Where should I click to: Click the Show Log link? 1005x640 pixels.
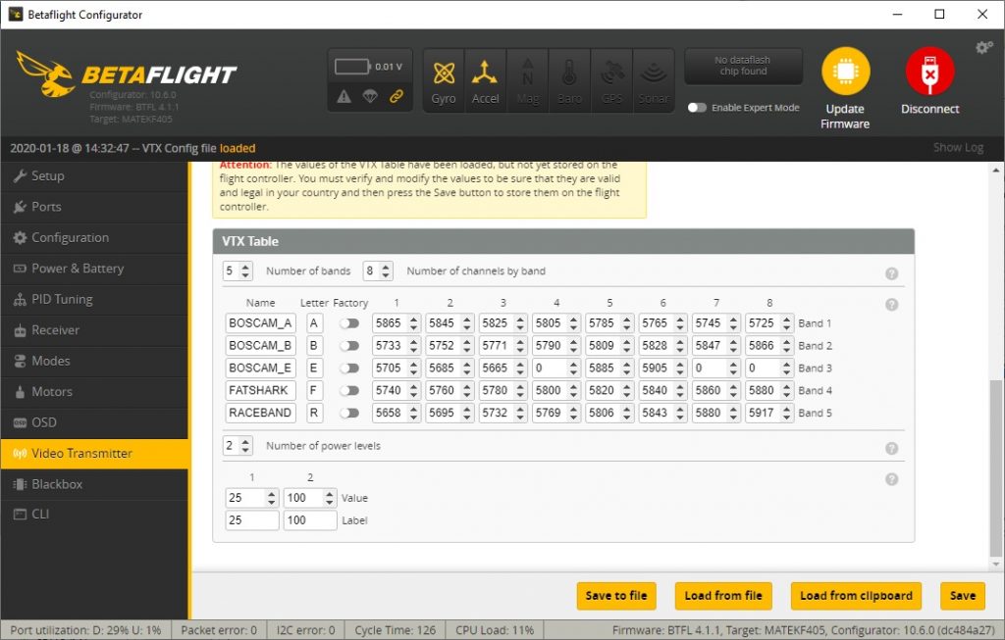click(958, 147)
